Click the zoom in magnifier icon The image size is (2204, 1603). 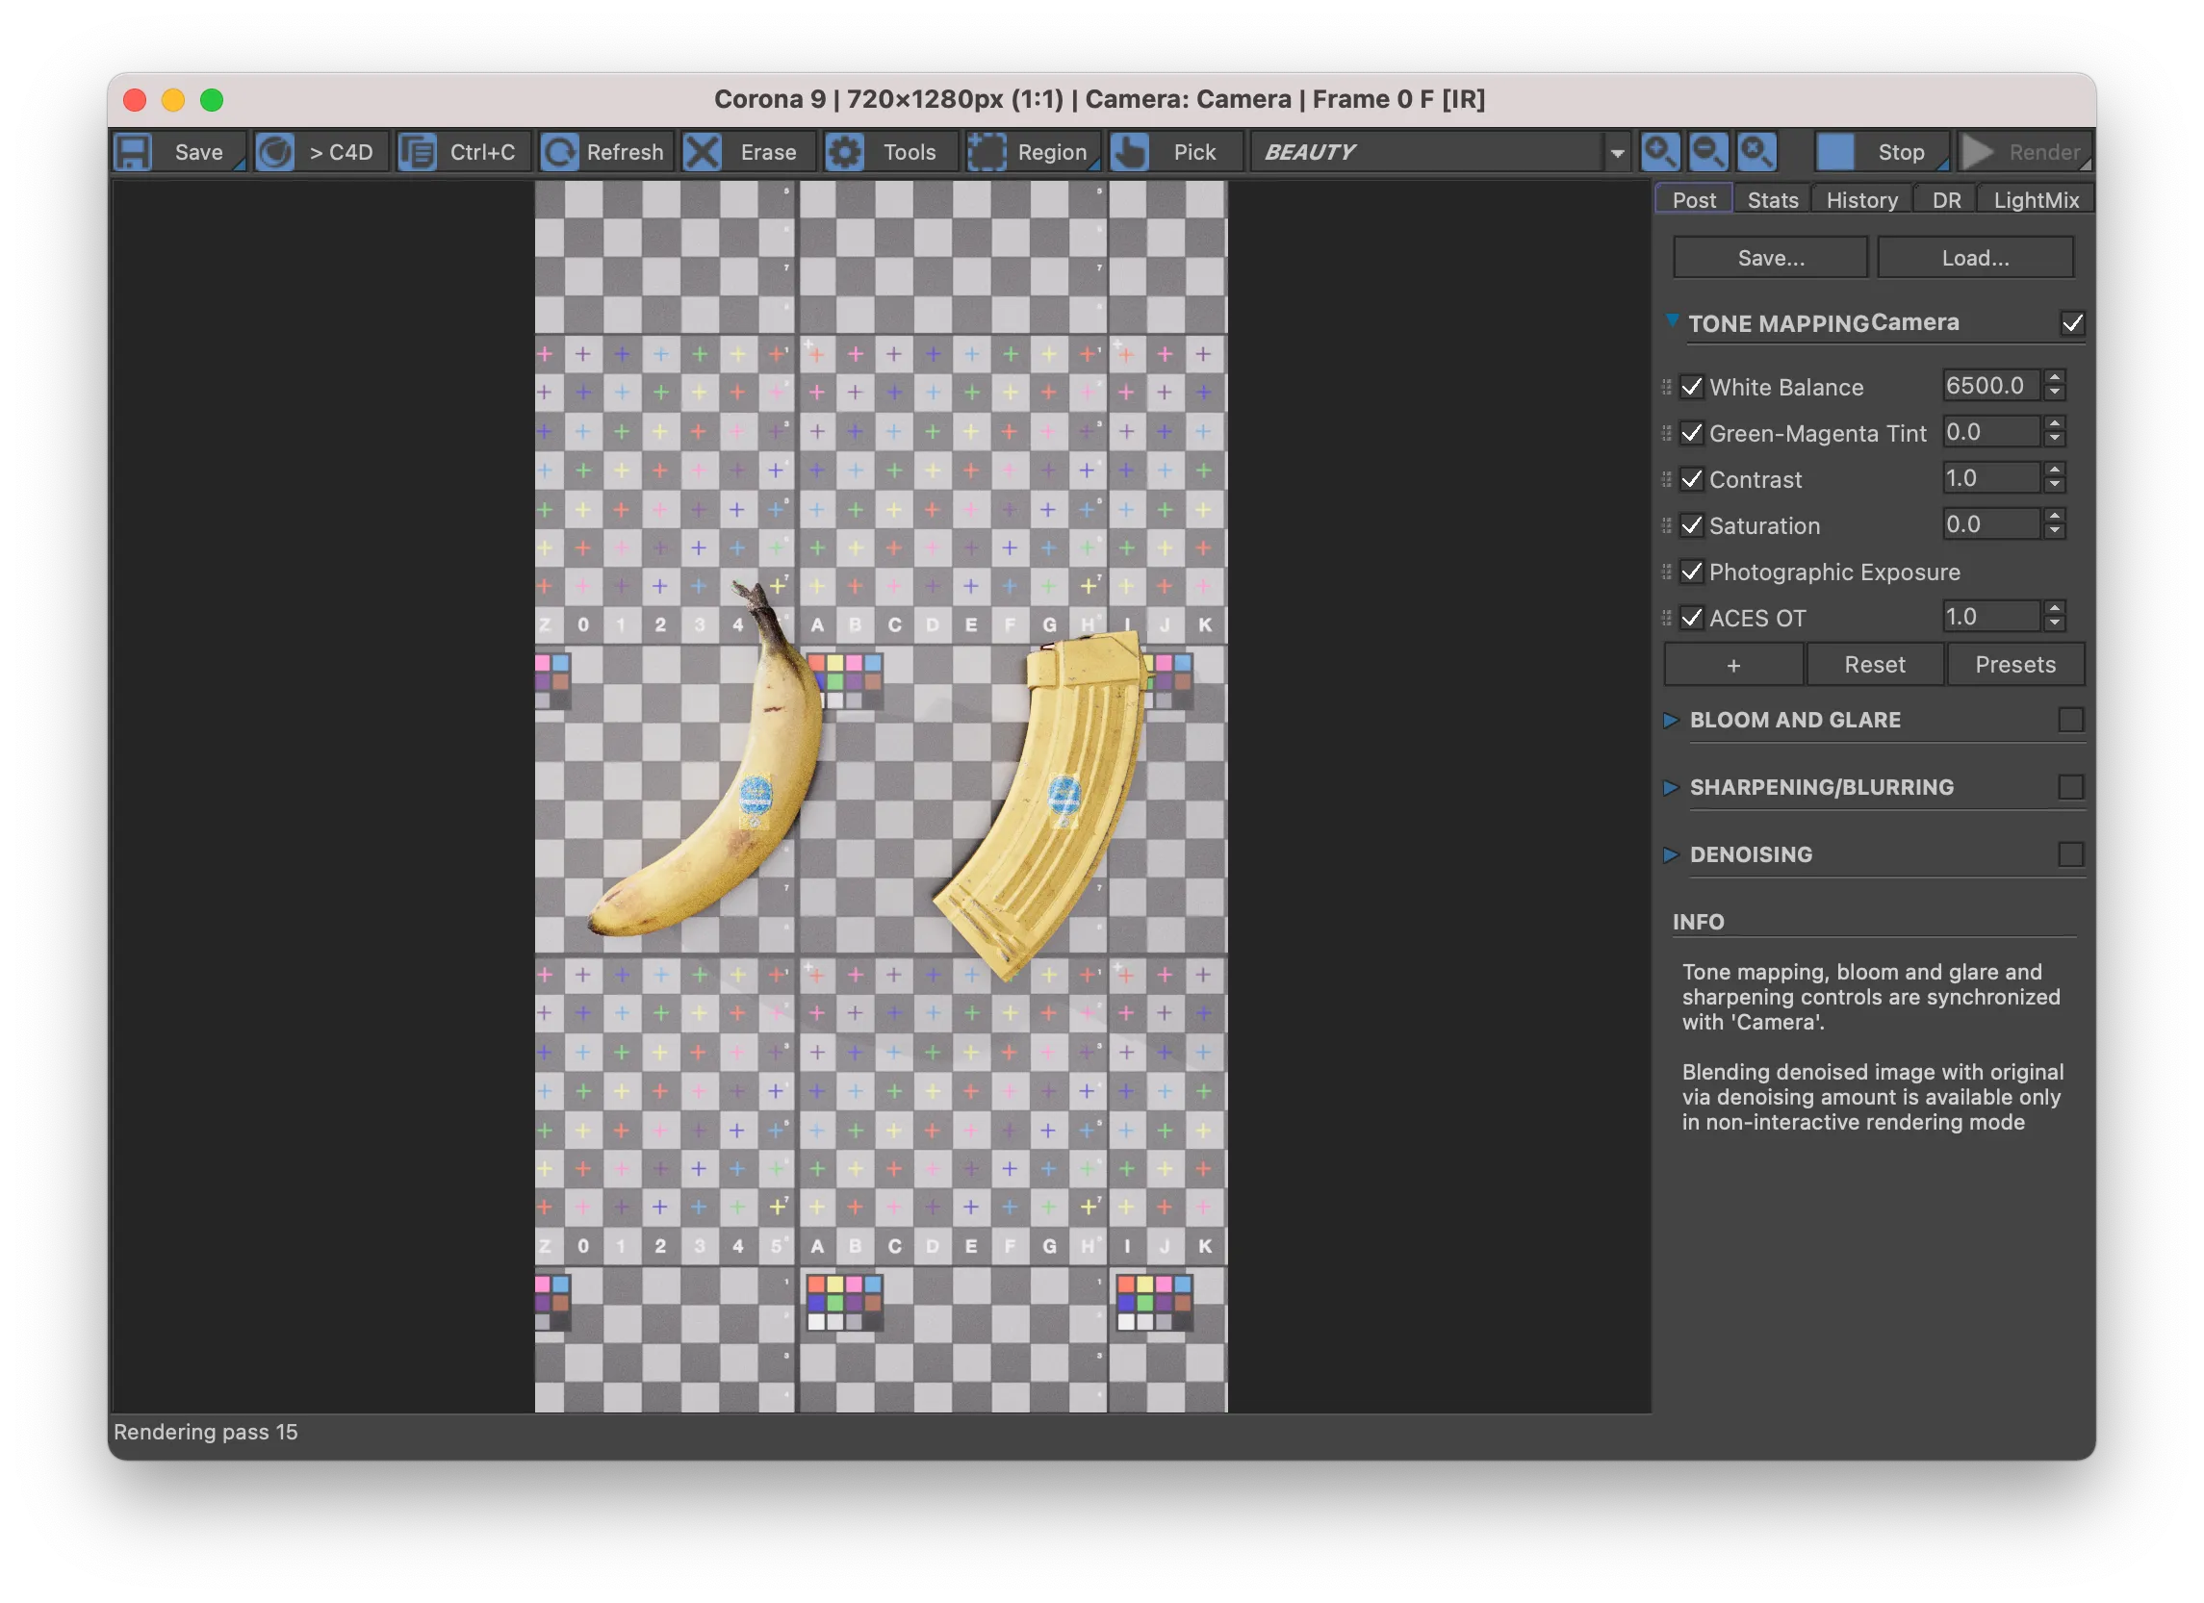[1659, 153]
